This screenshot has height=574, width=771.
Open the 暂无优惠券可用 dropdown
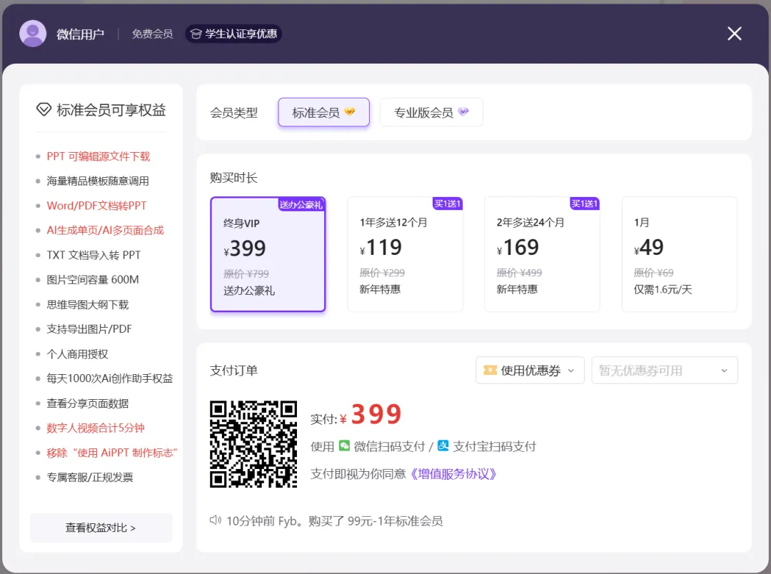(x=665, y=371)
